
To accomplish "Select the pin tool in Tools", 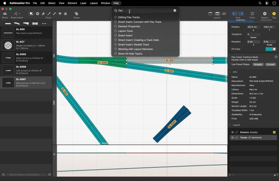I will pyautogui.click(x=43, y=14).
